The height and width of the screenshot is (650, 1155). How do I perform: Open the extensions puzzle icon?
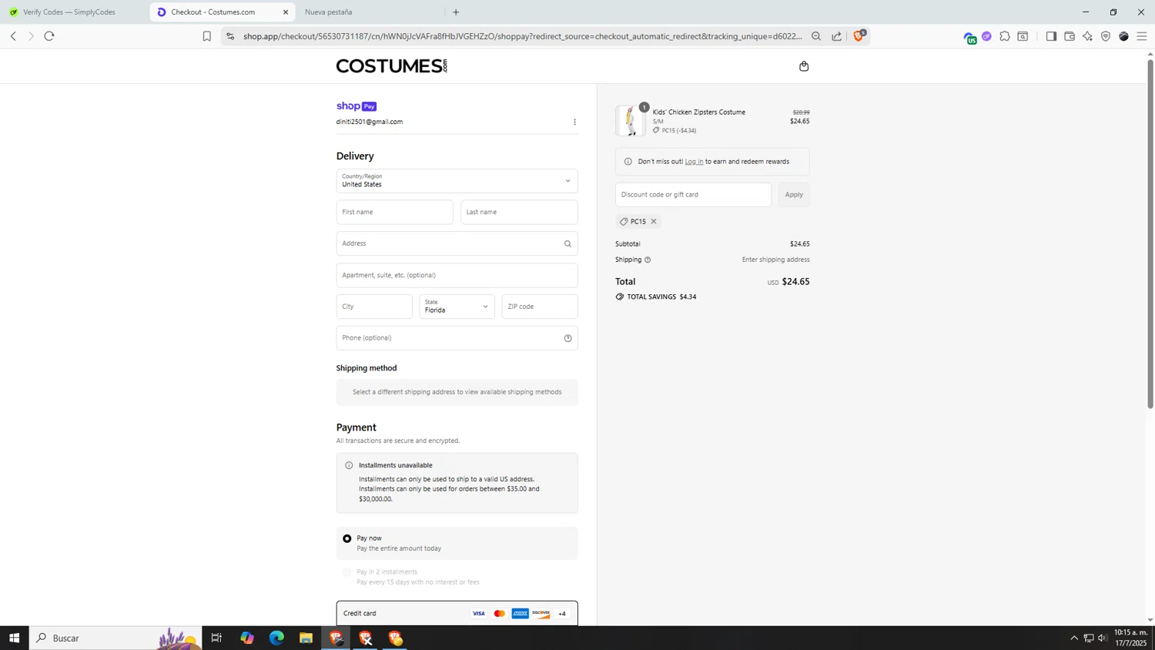pos(1005,36)
